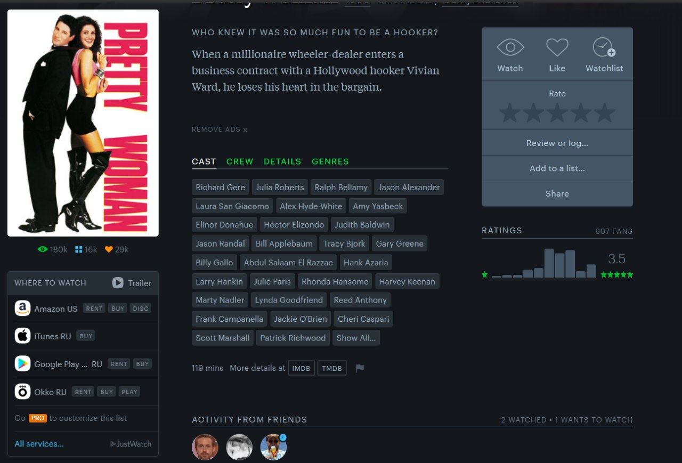The image size is (682, 463).
Task: Open Laura San Giacomo cast page
Action: 232,206
